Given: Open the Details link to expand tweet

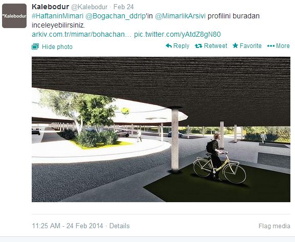Looking at the screenshot, I should [x=120, y=226].
